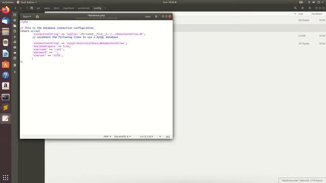Select the Text Editor icon in the dock
The image size is (326, 183).
[6, 118]
